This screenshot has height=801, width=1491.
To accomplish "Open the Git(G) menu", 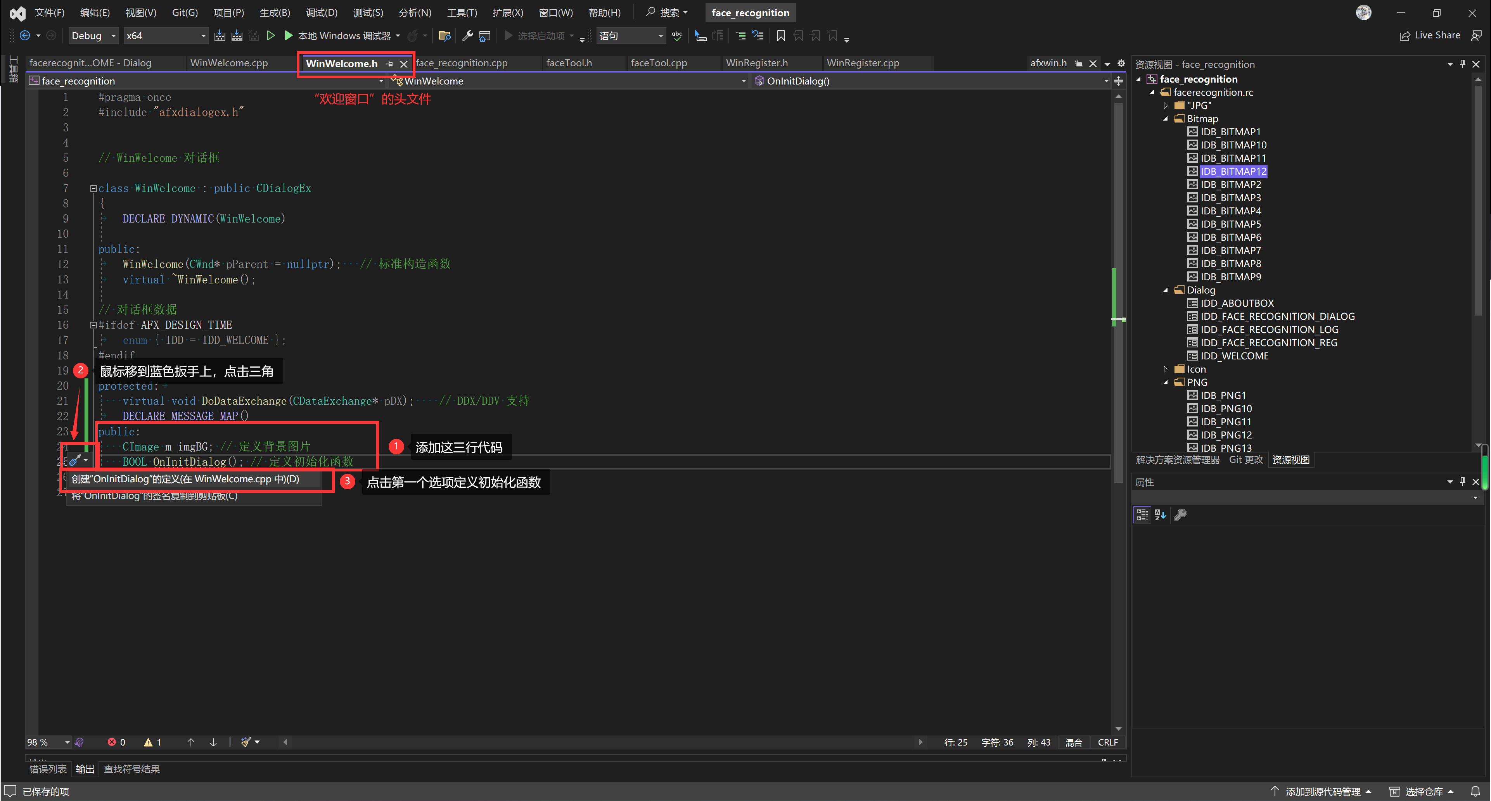I will click(185, 12).
